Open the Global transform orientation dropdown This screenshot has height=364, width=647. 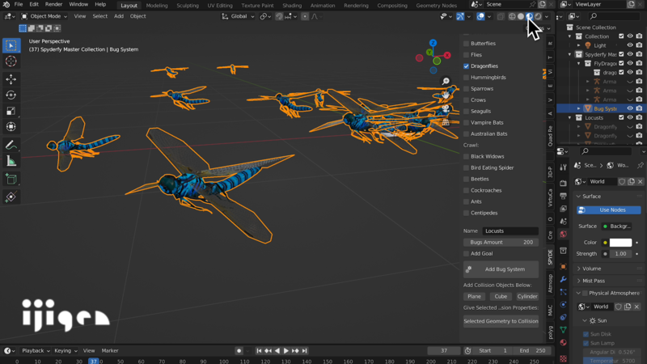(238, 16)
